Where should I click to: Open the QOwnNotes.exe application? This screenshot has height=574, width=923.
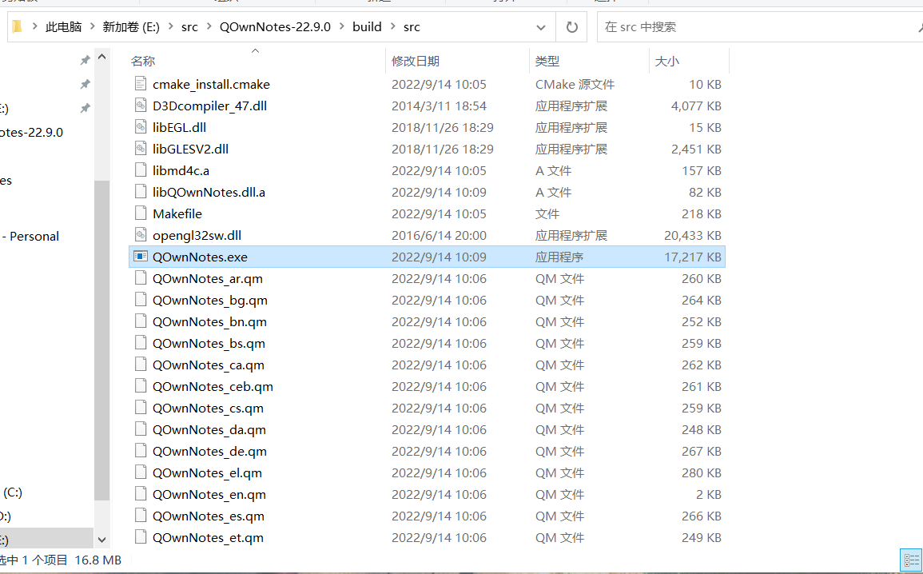pyautogui.click(x=200, y=257)
